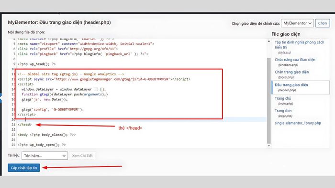Viewport: 335px width, 188px height.
Task: Click the function gtag() code line
Action: (65, 94)
